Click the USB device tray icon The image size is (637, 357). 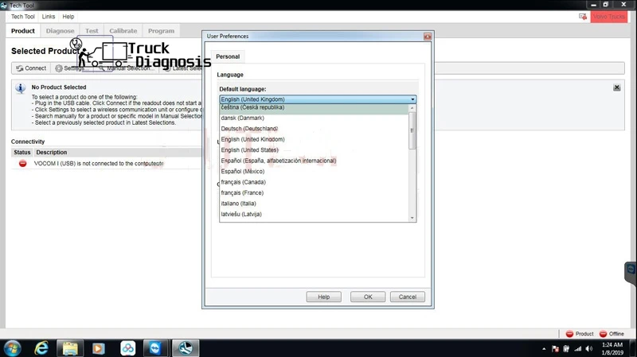click(x=566, y=349)
